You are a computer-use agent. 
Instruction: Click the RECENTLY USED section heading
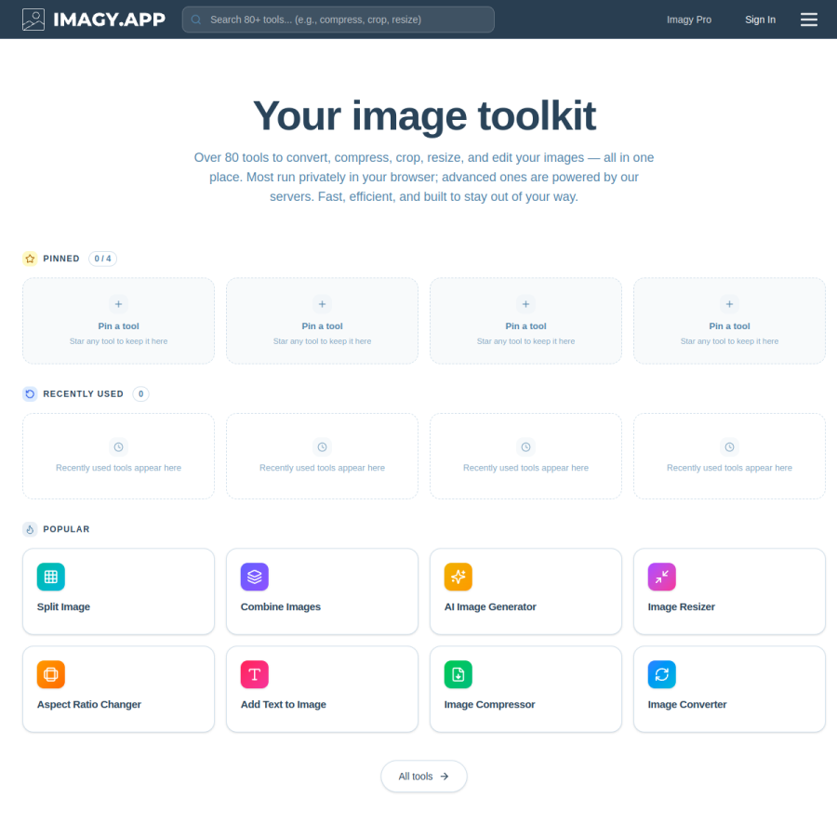(84, 394)
